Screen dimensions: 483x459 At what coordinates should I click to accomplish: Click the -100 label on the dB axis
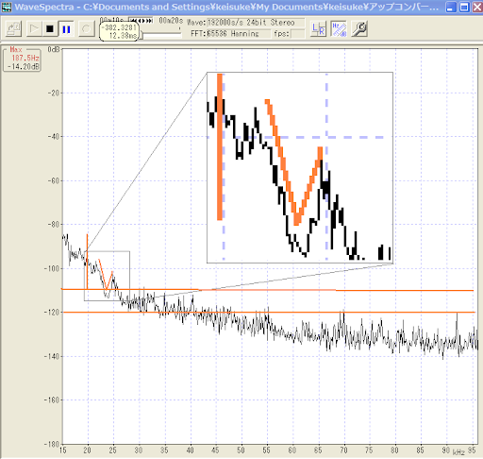click(53, 268)
